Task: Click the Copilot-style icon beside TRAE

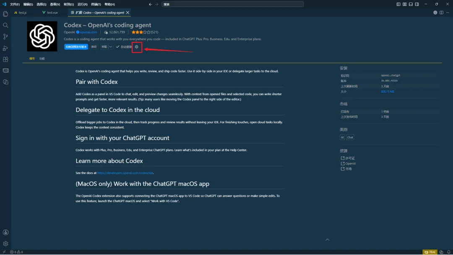Action: [x=441, y=252]
